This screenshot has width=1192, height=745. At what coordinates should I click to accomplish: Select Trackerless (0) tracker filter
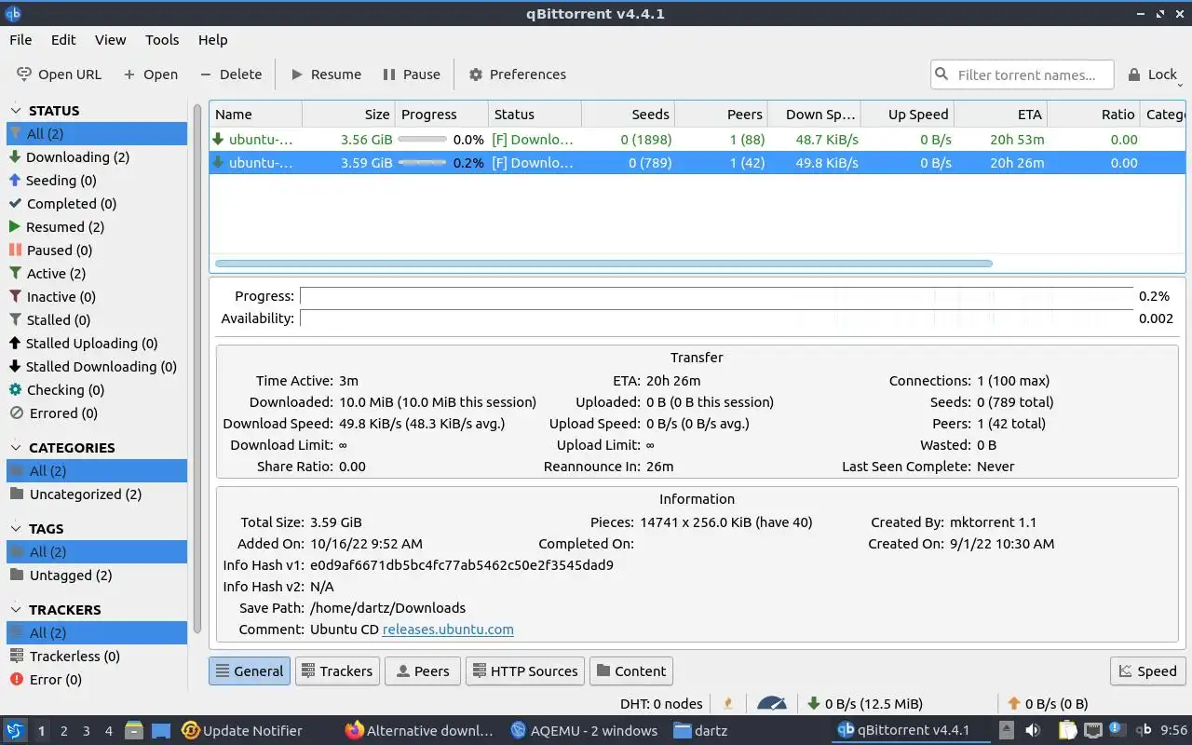(x=97, y=657)
